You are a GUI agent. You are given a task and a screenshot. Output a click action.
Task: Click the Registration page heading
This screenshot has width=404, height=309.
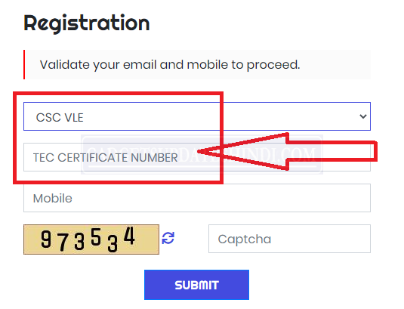point(87,23)
